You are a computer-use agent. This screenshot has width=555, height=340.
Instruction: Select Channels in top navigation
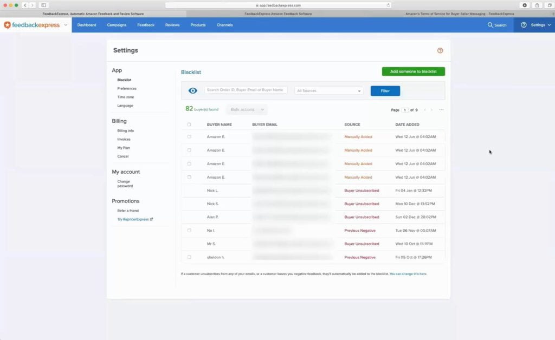(x=225, y=25)
